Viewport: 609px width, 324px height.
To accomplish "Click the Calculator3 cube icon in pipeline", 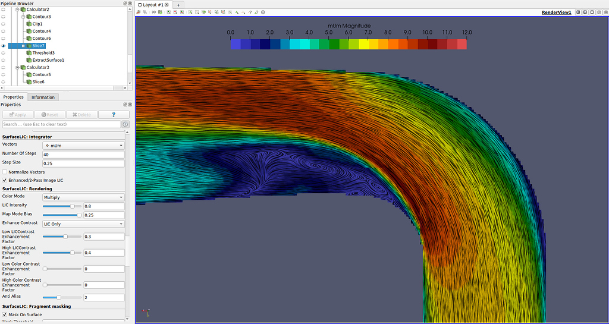I will [23, 67].
